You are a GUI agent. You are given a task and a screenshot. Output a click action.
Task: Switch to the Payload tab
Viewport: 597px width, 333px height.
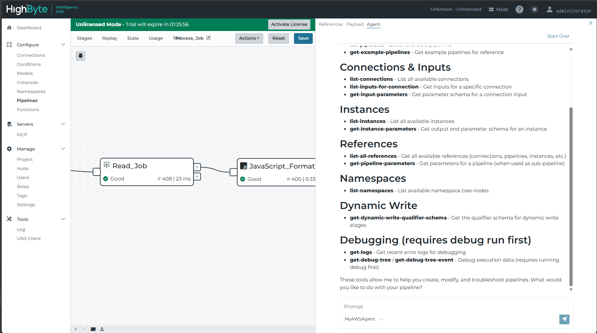[355, 24]
